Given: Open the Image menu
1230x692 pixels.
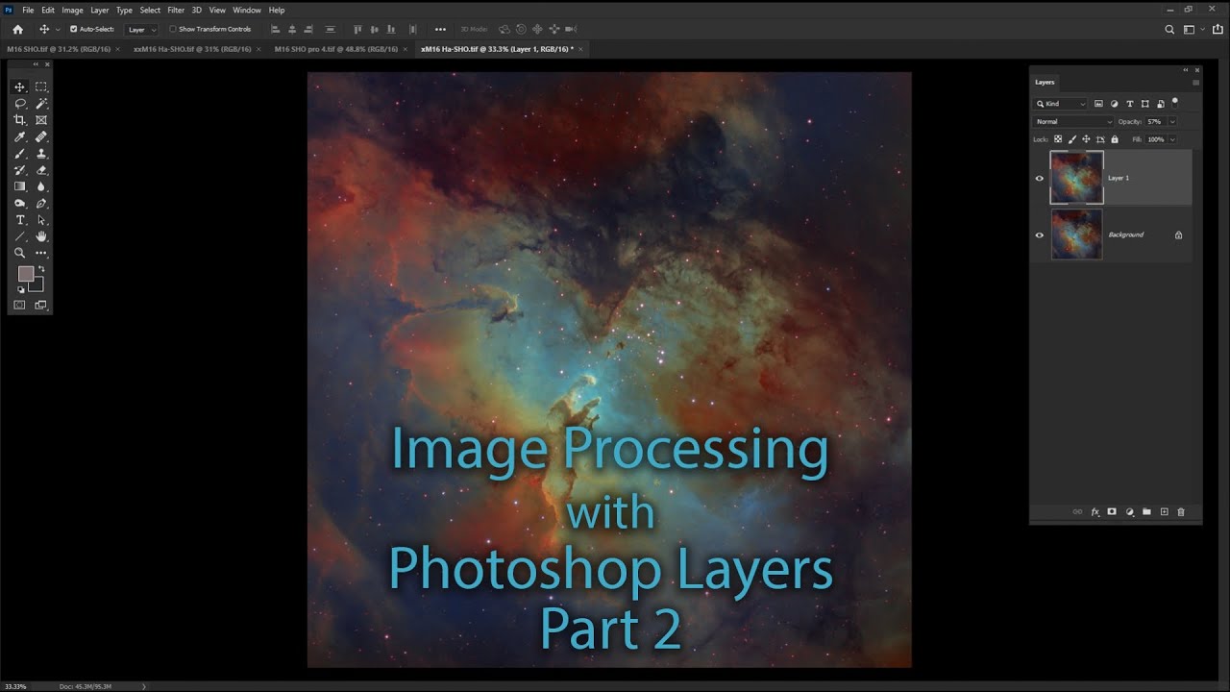Looking at the screenshot, I should pyautogui.click(x=72, y=10).
